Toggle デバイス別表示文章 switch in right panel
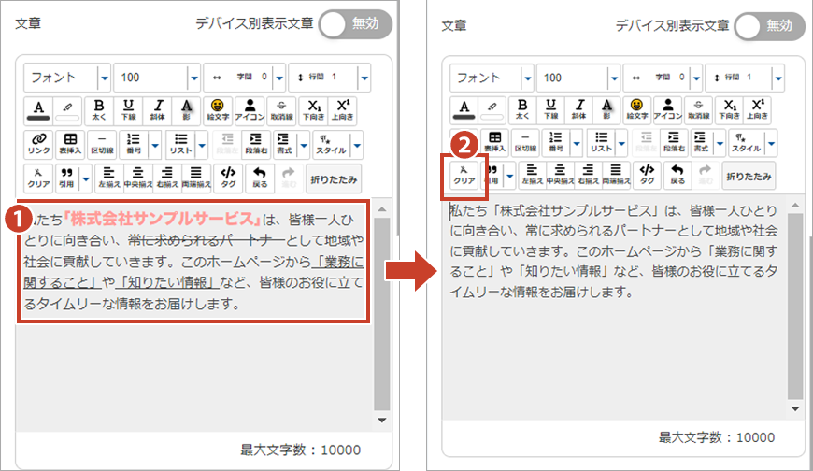Image resolution: width=813 pixels, height=471 pixels. pyautogui.click(x=769, y=26)
